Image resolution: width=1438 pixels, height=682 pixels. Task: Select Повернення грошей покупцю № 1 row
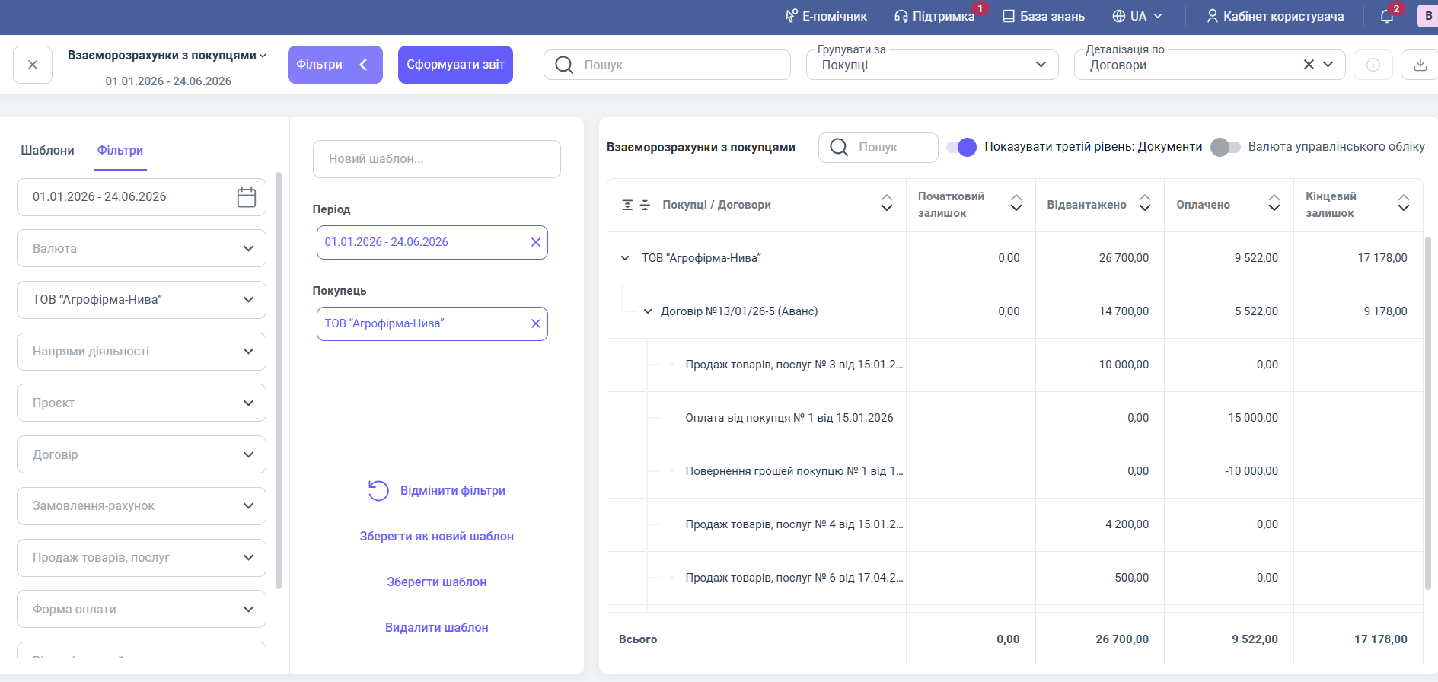[1015, 471]
